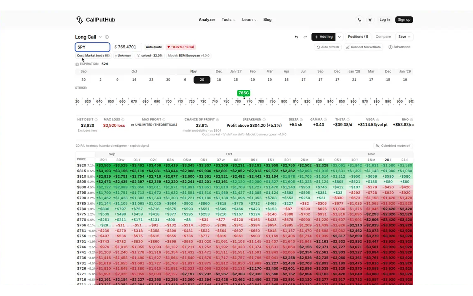473x296 pixels.
Task: Go to the Analyzer page
Action: [x=207, y=20]
